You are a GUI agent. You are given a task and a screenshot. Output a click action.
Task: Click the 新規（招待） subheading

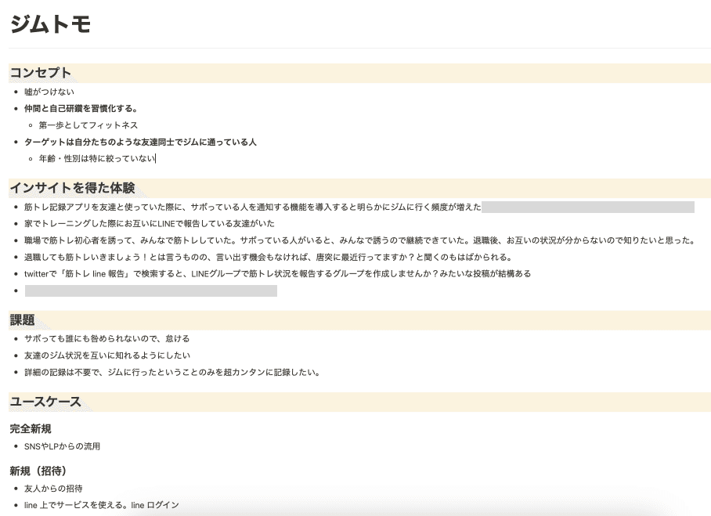coord(38,471)
